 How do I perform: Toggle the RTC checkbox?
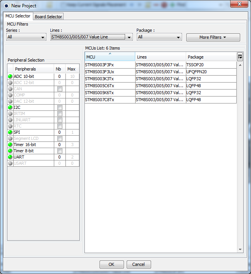coord(60,126)
